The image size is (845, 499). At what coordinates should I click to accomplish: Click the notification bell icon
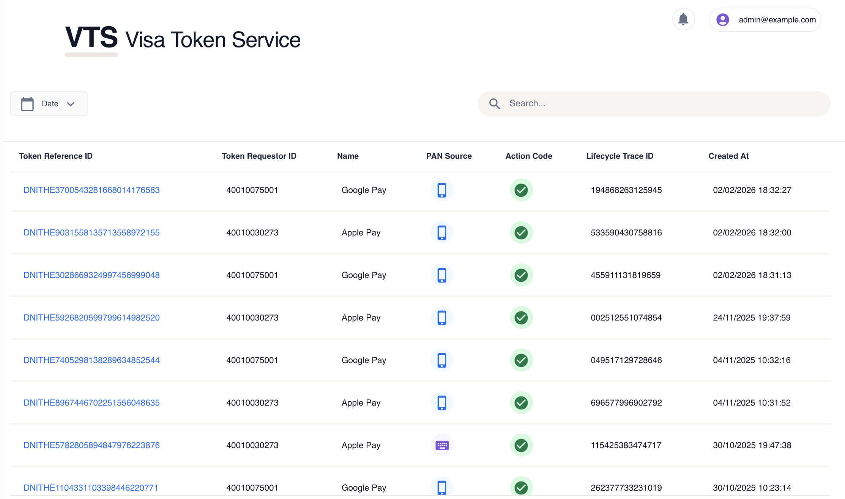683,19
